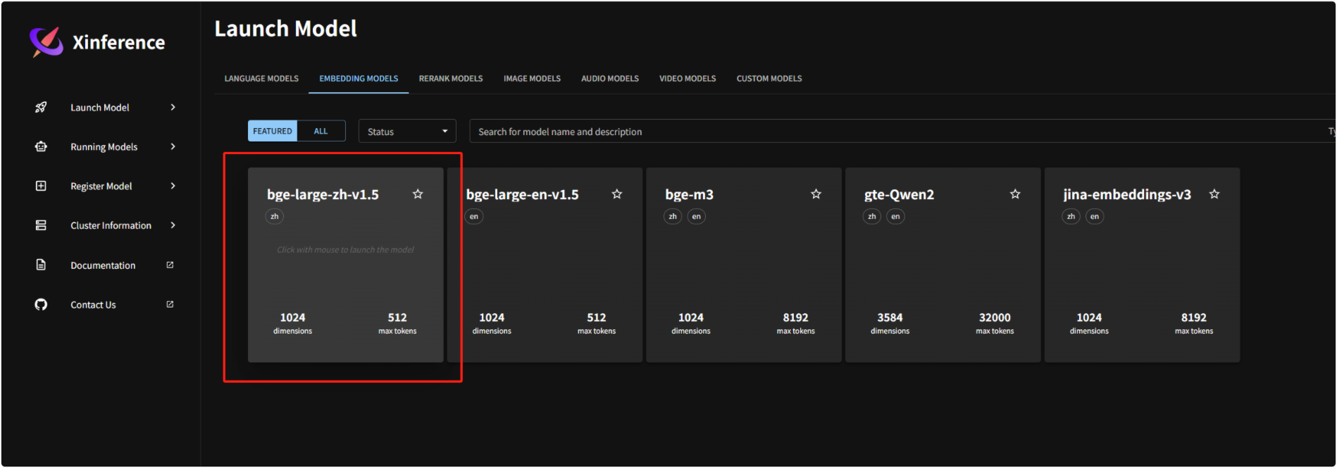Open the bge-large-en-v1.5 model card

coord(545,265)
